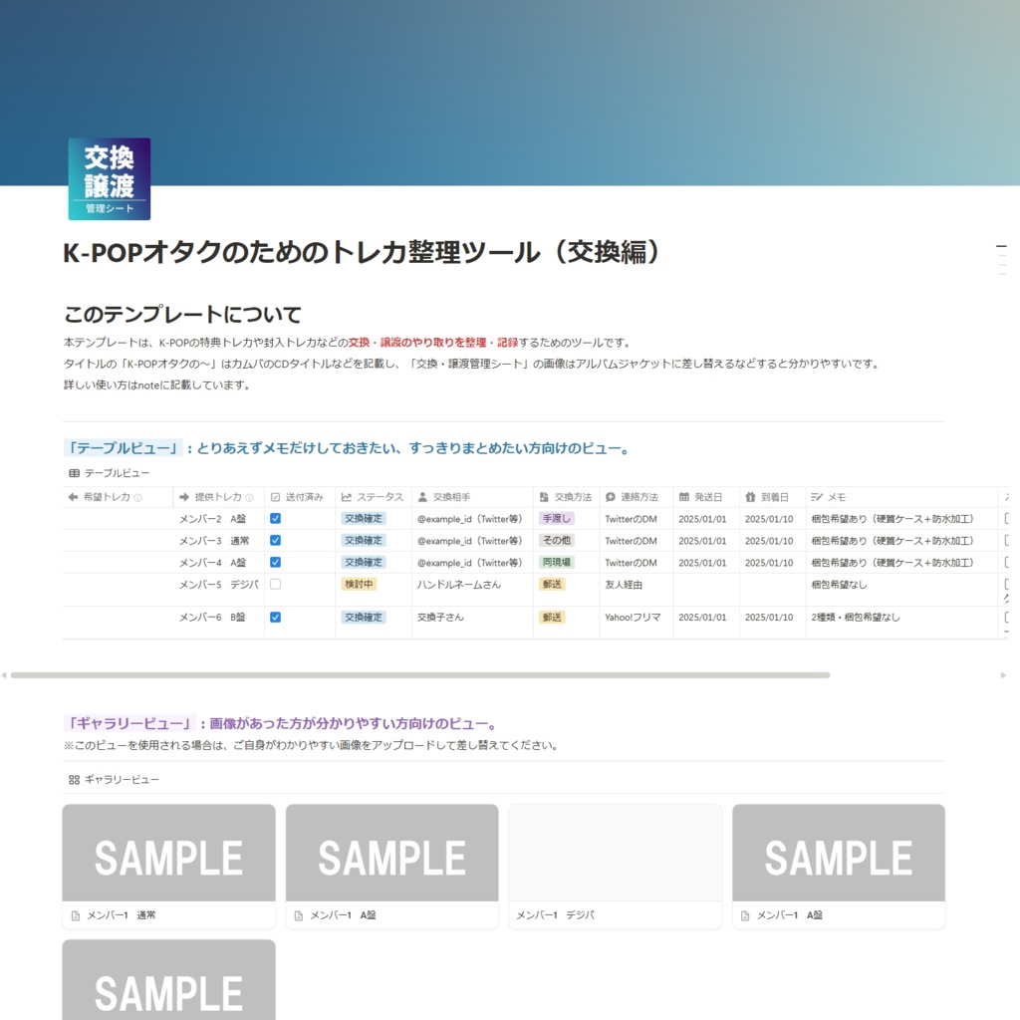This screenshot has width=1020, height=1020.
Task: Open the 手渡し 交換方法 tag selector
Action: coord(557,518)
